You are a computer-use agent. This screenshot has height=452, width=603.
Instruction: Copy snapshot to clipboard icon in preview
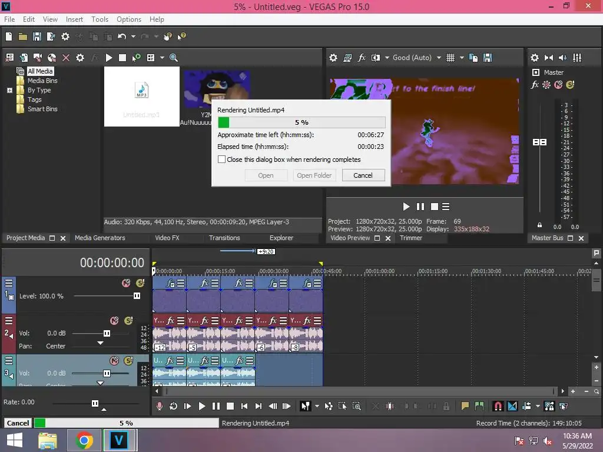[473, 58]
